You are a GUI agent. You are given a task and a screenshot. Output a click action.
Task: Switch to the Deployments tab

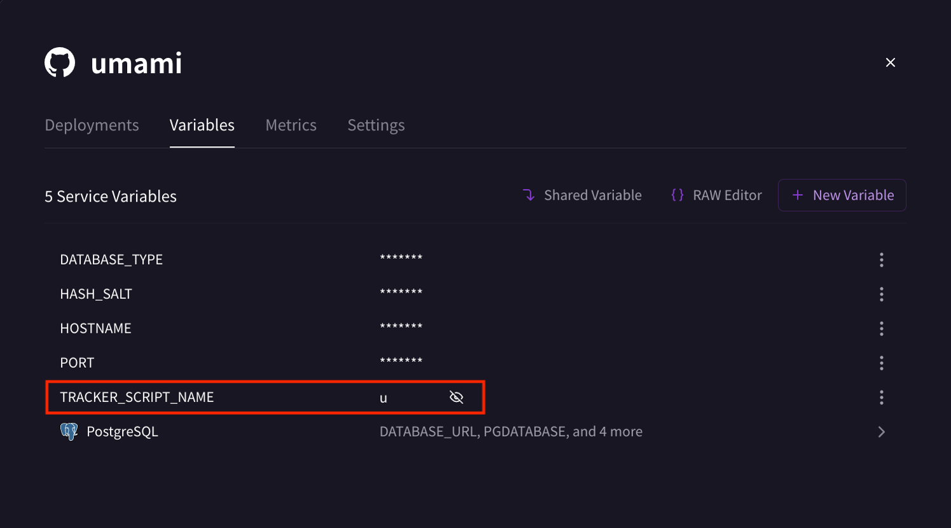point(92,125)
